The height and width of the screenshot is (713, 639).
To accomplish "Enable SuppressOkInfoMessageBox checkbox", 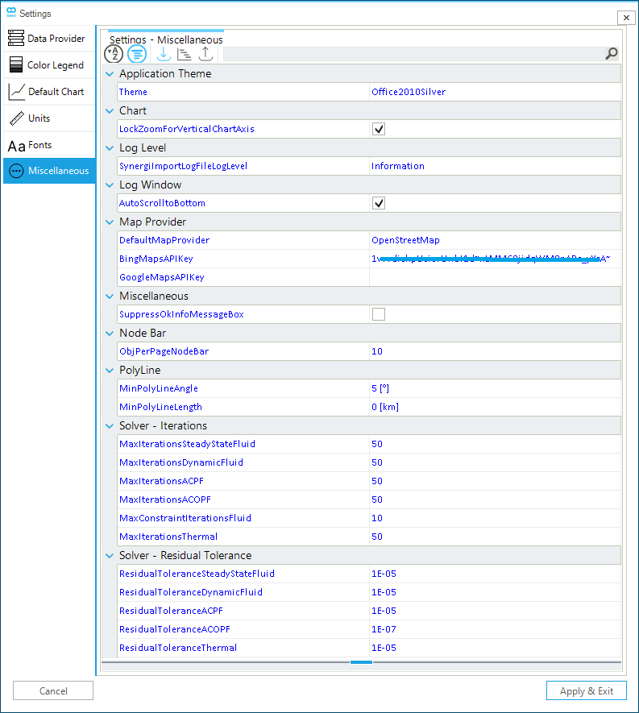I will pos(379,314).
